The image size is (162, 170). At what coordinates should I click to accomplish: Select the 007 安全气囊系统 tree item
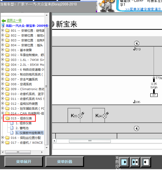click(x=24, y=79)
